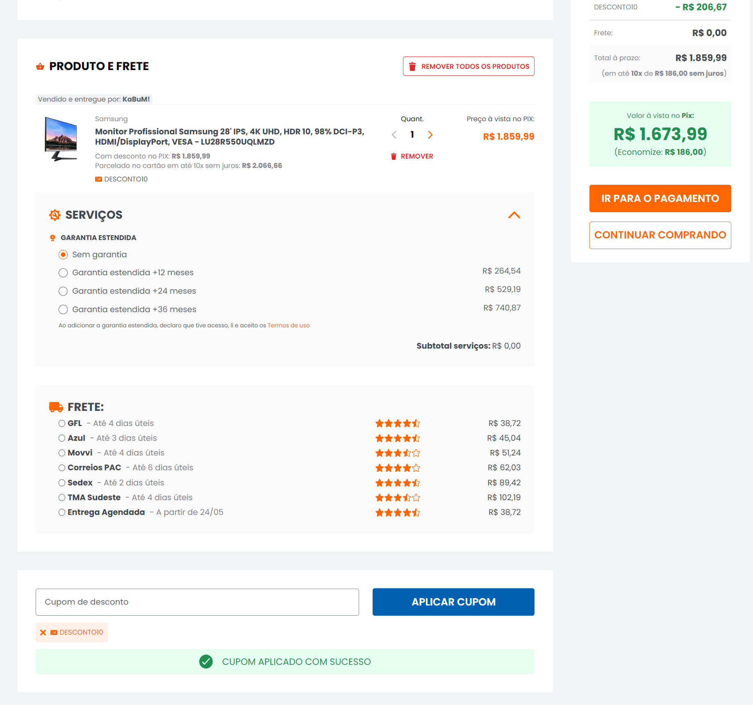Image resolution: width=753 pixels, height=705 pixels.
Task: Remove the DESCONTO10 coupon with the X
Action: (43, 632)
